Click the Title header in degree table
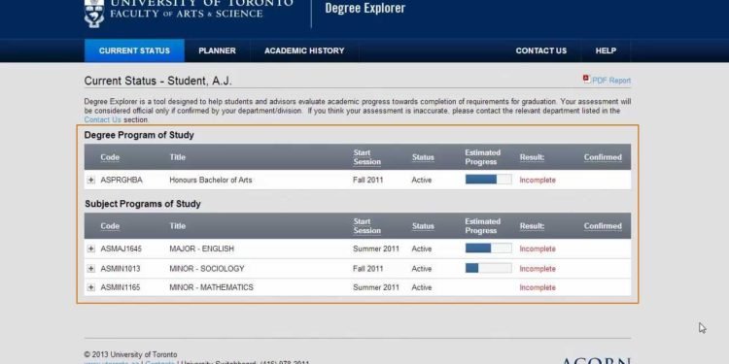The height and width of the screenshot is (364, 729). [178, 157]
